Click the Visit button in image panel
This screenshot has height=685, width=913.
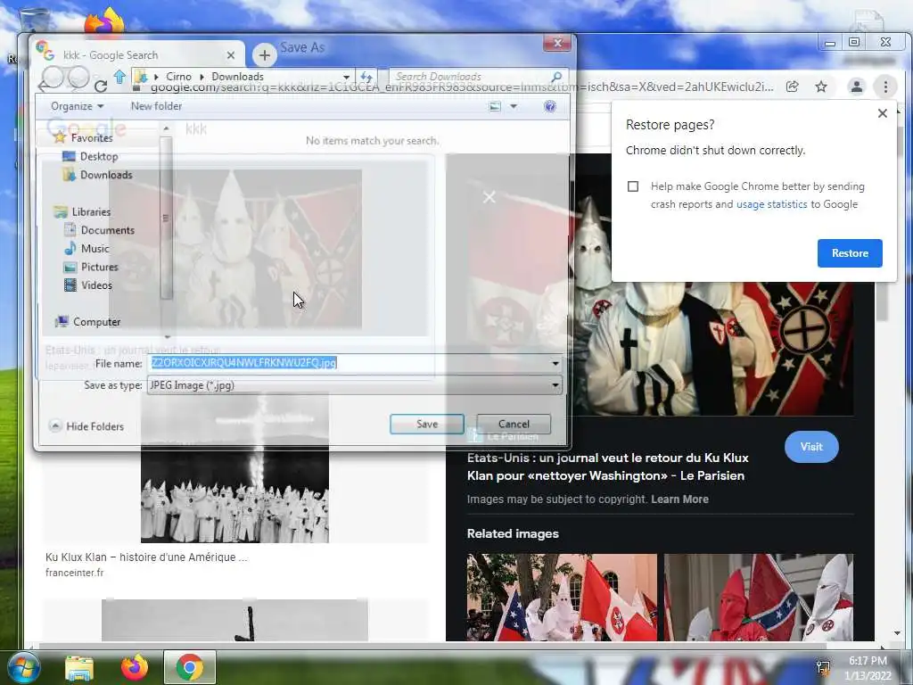(x=811, y=447)
